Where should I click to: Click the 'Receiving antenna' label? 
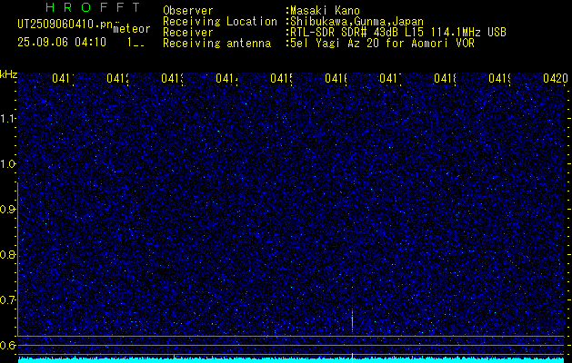(216, 44)
